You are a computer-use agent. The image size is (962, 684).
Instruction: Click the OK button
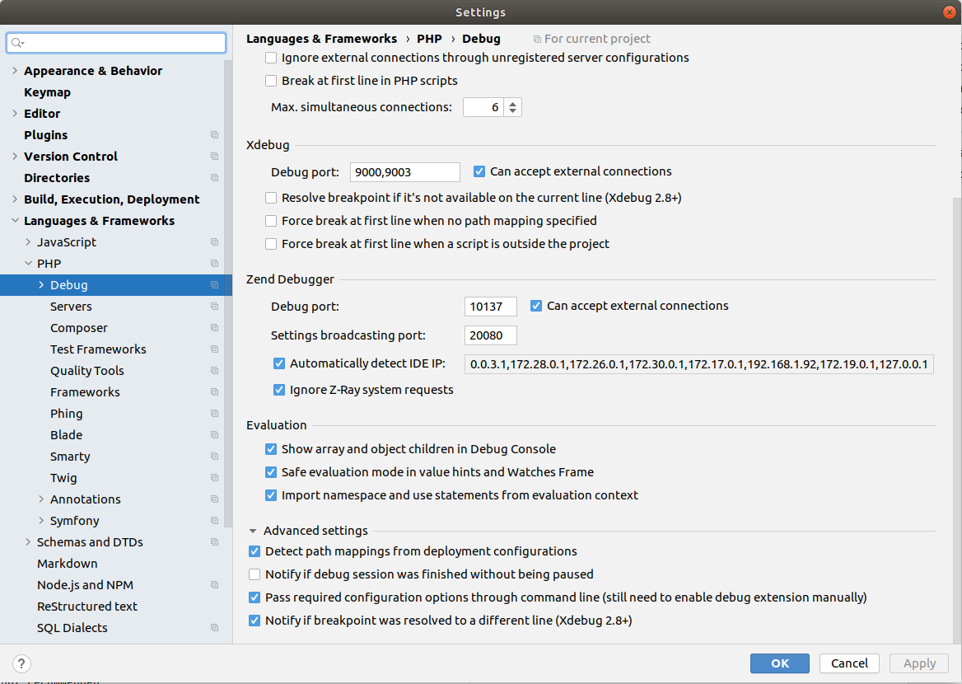coord(780,663)
